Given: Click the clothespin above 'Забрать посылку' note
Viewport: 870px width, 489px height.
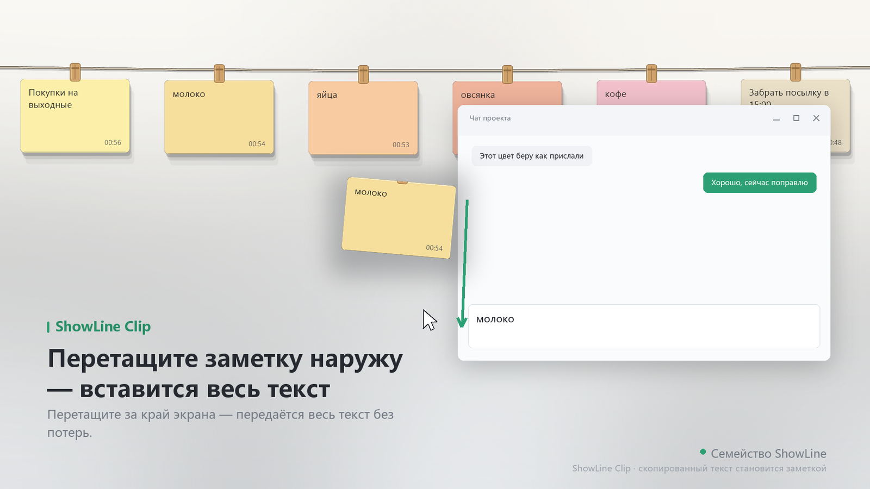Looking at the screenshot, I should point(796,72).
